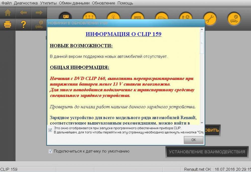Click the date and time in status bar

pos(233,169)
